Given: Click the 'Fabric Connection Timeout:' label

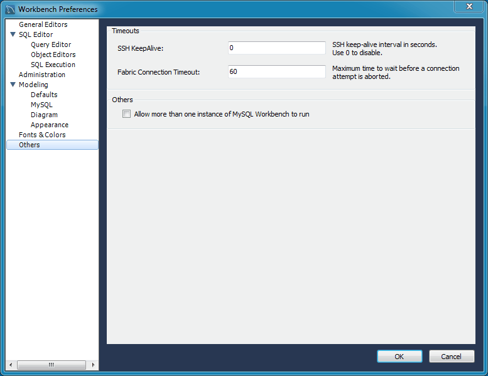Looking at the screenshot, I should (158, 72).
